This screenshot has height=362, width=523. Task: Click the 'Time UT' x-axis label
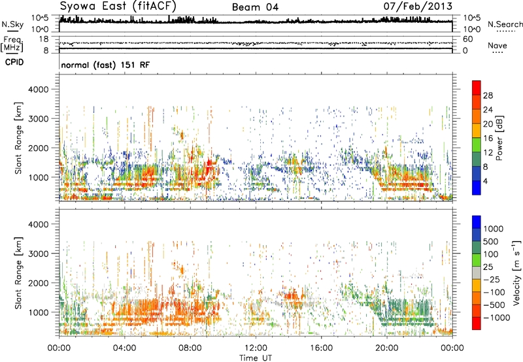[x=256, y=357]
